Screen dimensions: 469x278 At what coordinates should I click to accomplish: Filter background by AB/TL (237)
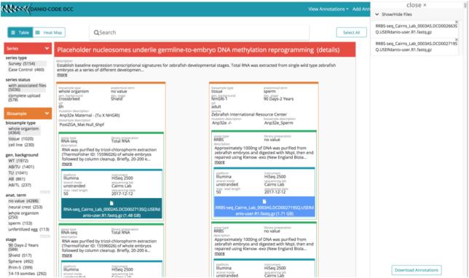click(x=20, y=185)
